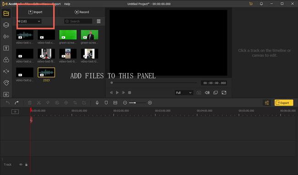Open the shopping cart icon in title bar
This screenshot has height=175, width=298.
coord(251,4)
